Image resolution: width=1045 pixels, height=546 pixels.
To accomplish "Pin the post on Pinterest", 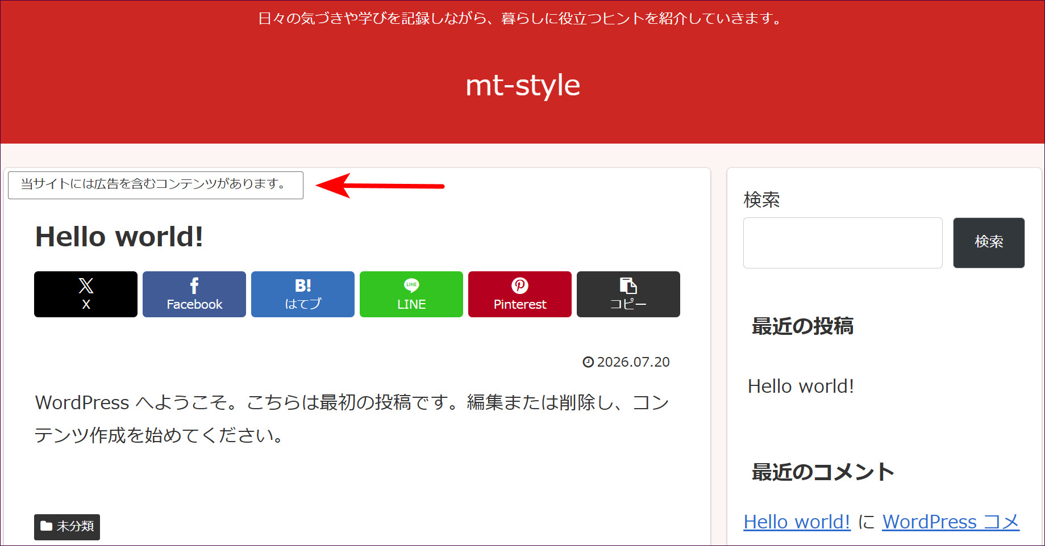I will [520, 294].
